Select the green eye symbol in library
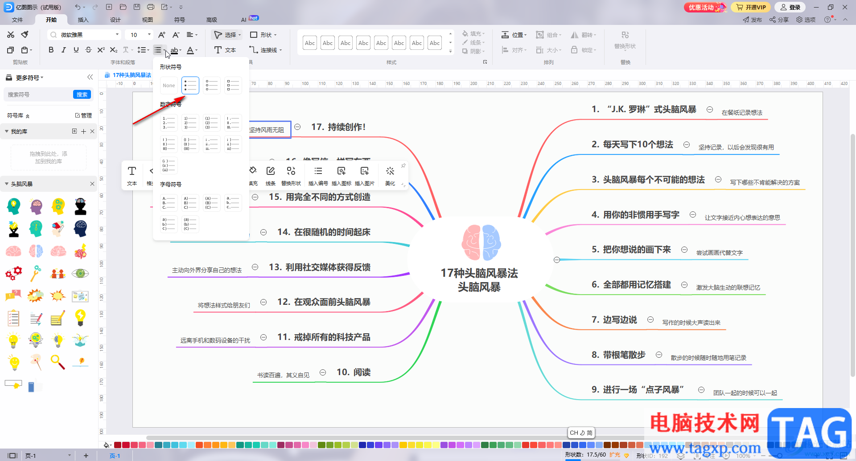Image resolution: width=856 pixels, height=461 pixels. pyautogui.click(x=80, y=273)
